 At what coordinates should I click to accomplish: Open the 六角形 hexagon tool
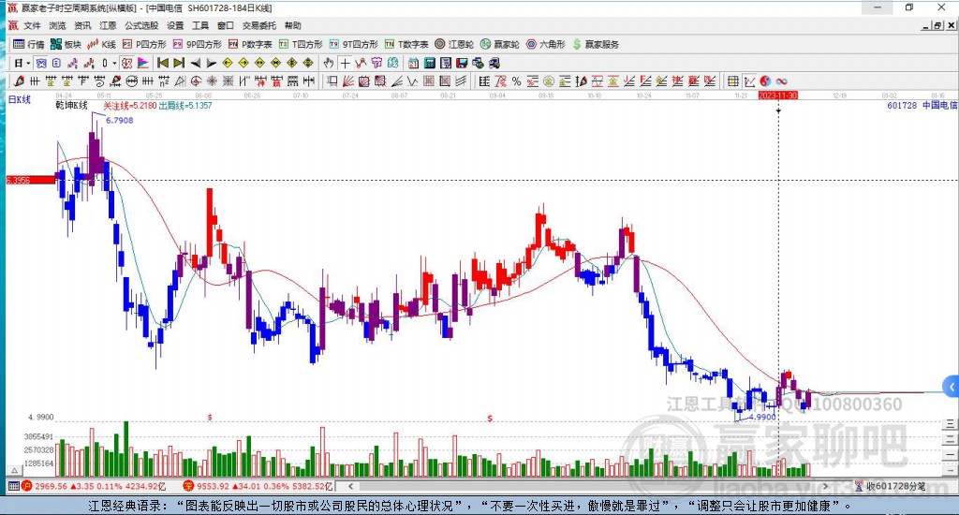click(546, 44)
